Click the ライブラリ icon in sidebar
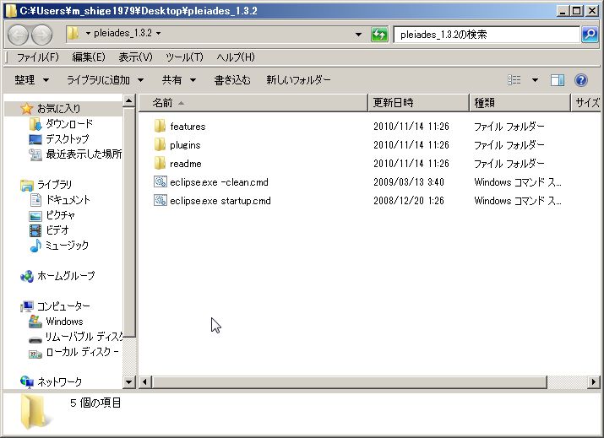604x438 pixels. (x=26, y=185)
